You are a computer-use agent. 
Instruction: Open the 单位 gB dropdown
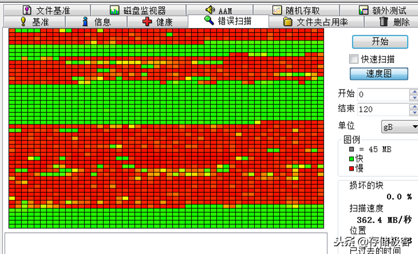(400, 127)
